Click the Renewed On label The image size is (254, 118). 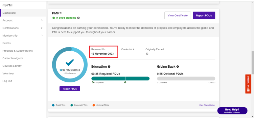coord(98,49)
